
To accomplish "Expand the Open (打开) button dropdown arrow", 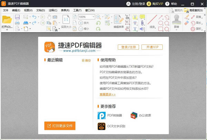I will point(7,30).
